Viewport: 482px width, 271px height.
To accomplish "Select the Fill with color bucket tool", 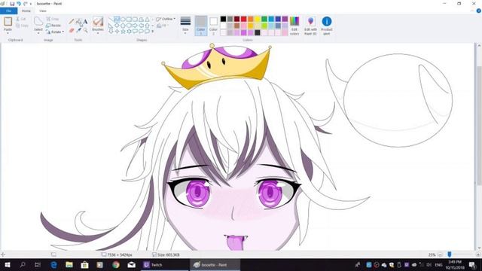I will pyautogui.click(x=78, y=22).
